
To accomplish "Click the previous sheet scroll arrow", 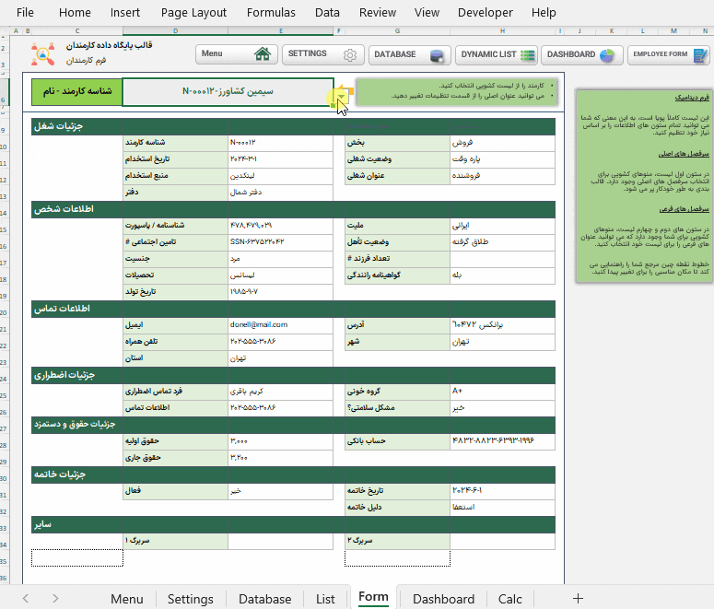I will pyautogui.click(x=26, y=598).
